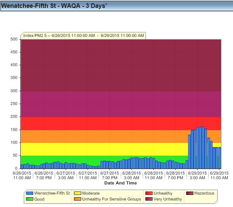The height and width of the screenshot is (207, 233).
Task: Click the '6/27/2015 7:00 PM' axis label
Action: pos(110,175)
